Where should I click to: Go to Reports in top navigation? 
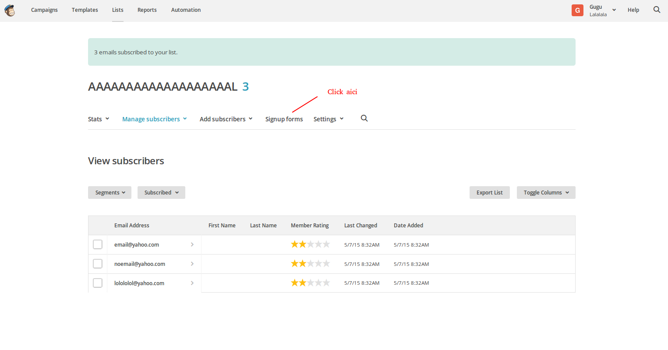(x=147, y=10)
